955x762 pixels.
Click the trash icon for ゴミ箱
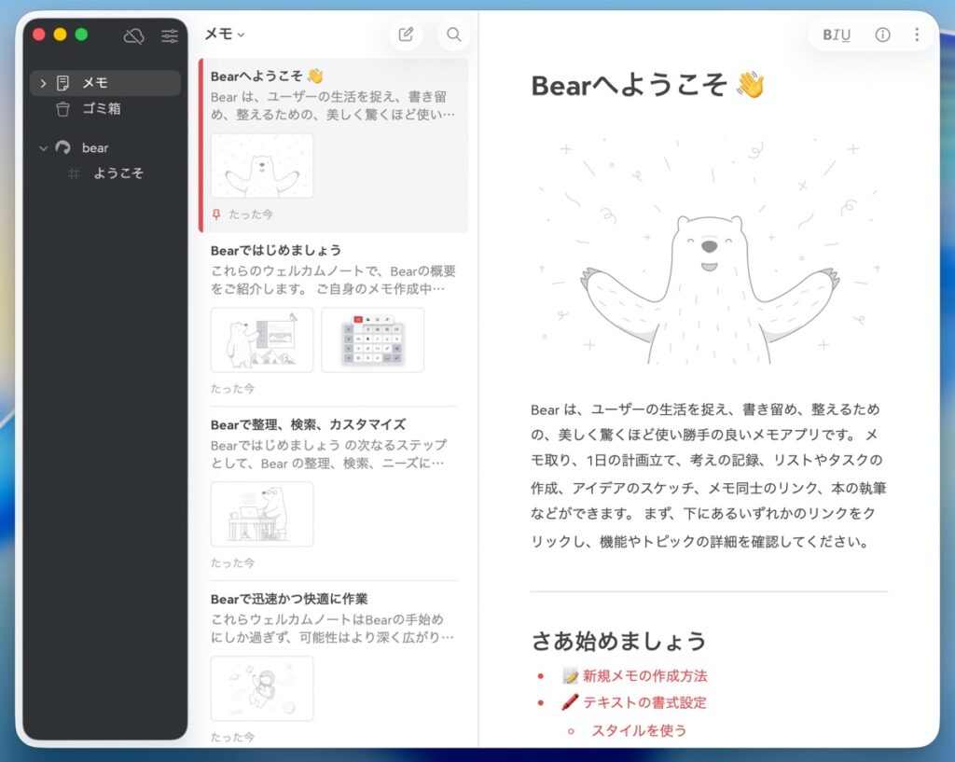click(x=62, y=108)
